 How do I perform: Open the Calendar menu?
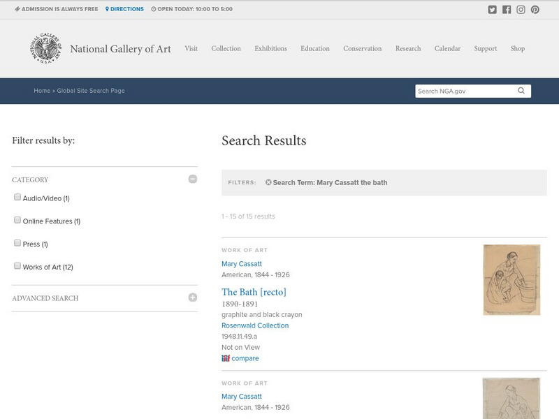pyautogui.click(x=447, y=48)
